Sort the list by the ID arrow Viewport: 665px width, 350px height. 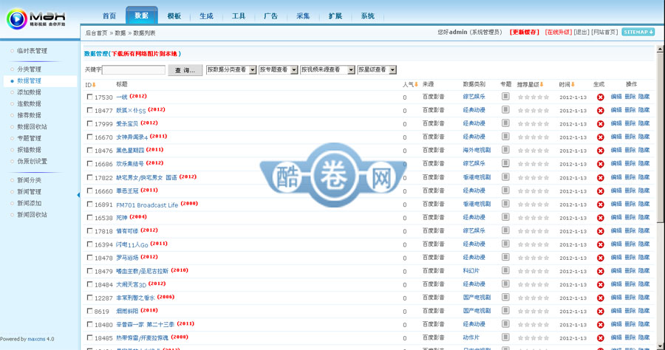(95, 85)
